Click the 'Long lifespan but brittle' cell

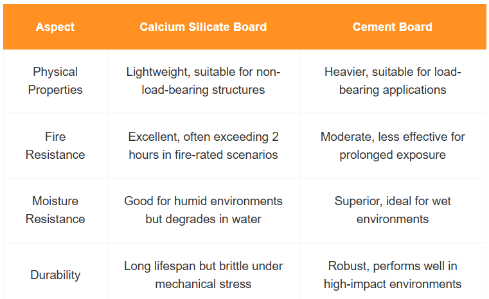(203, 275)
